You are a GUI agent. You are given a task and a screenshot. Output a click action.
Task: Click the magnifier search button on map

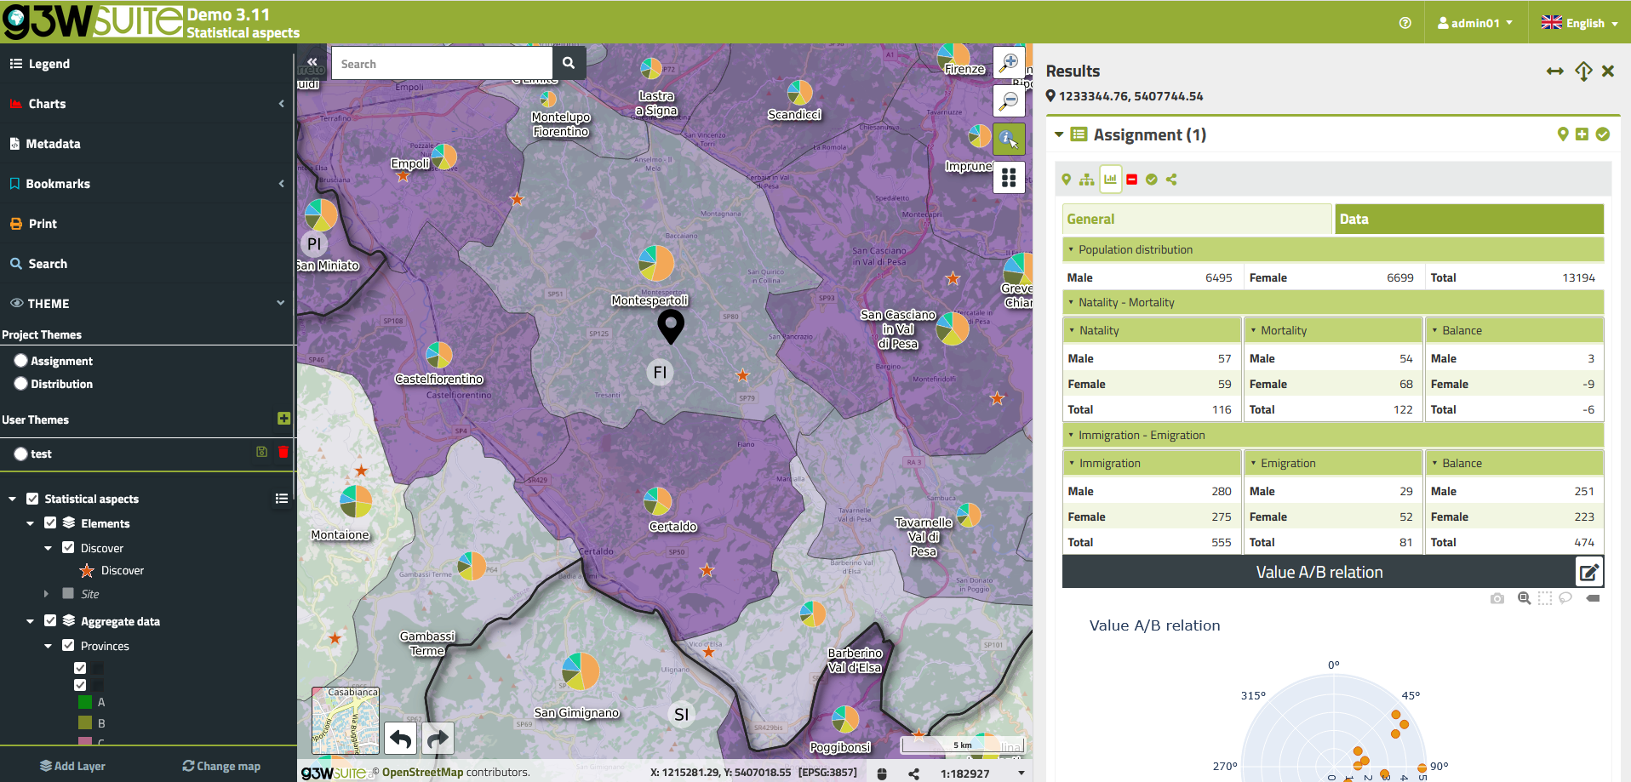click(569, 63)
